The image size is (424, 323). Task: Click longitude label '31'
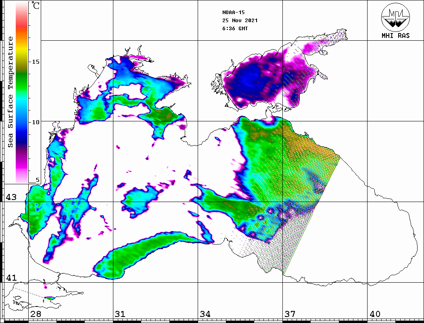120,314
